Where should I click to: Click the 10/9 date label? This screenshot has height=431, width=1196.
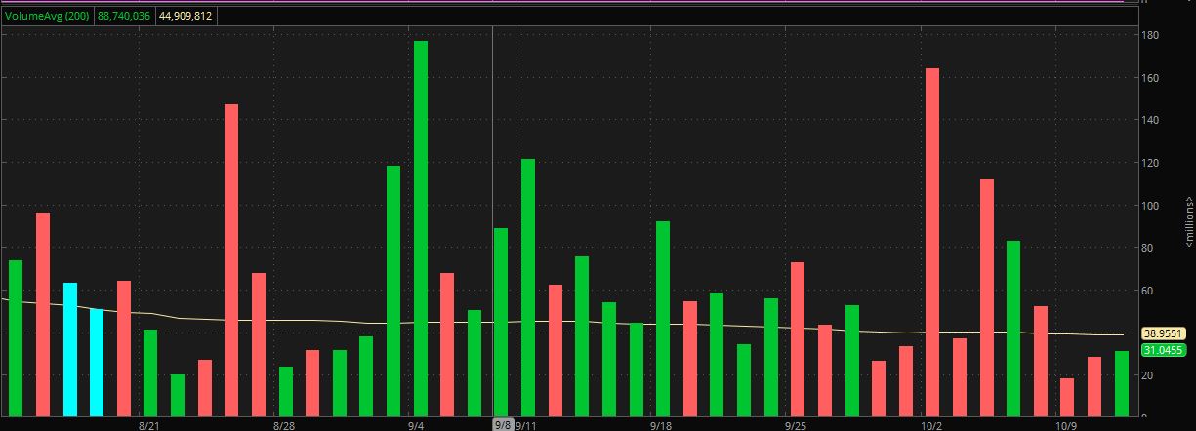(x=1067, y=425)
